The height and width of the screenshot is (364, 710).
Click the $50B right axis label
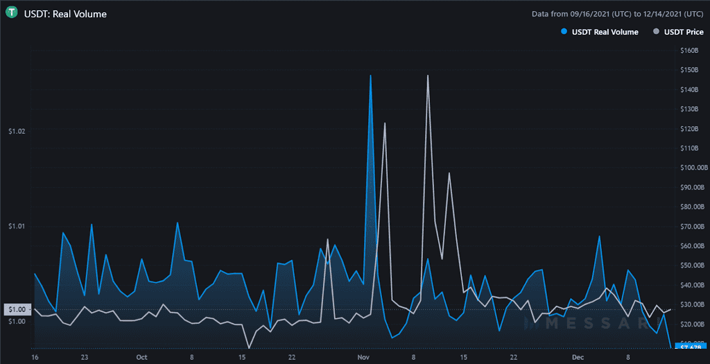689,266
